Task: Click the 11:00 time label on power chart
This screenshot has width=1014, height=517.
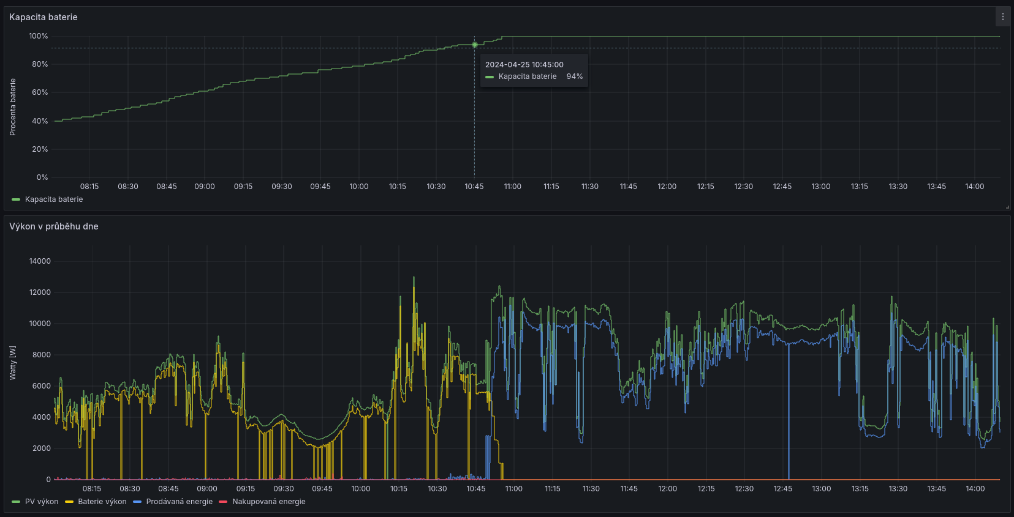Action: click(x=513, y=489)
